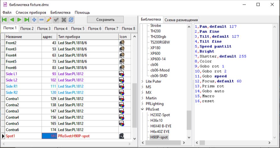The width and height of the screenshot is (280, 148).
Task: Click library tree vertical scrollbar thumb
Action: pyautogui.click(x=189, y=120)
